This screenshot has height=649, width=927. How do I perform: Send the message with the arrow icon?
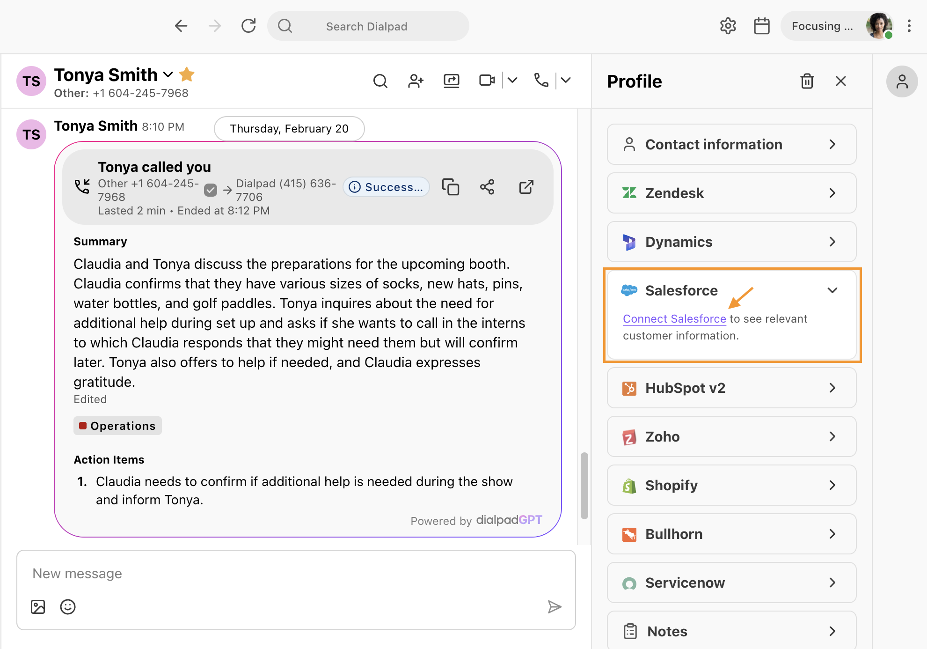555,607
